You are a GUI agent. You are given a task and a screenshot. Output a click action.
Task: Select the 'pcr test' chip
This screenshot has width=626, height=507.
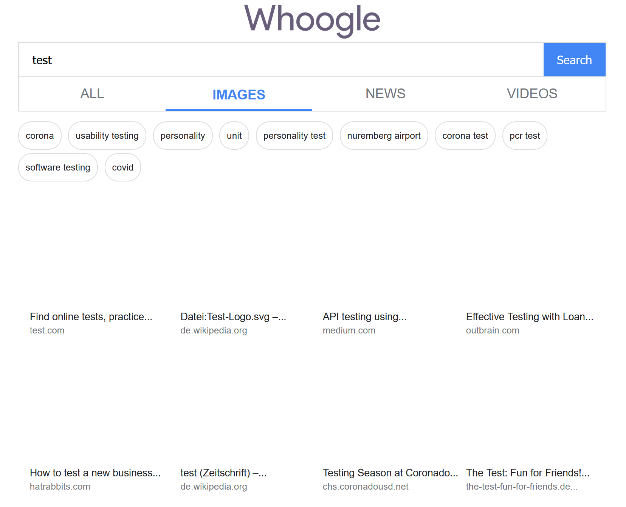pyautogui.click(x=525, y=136)
